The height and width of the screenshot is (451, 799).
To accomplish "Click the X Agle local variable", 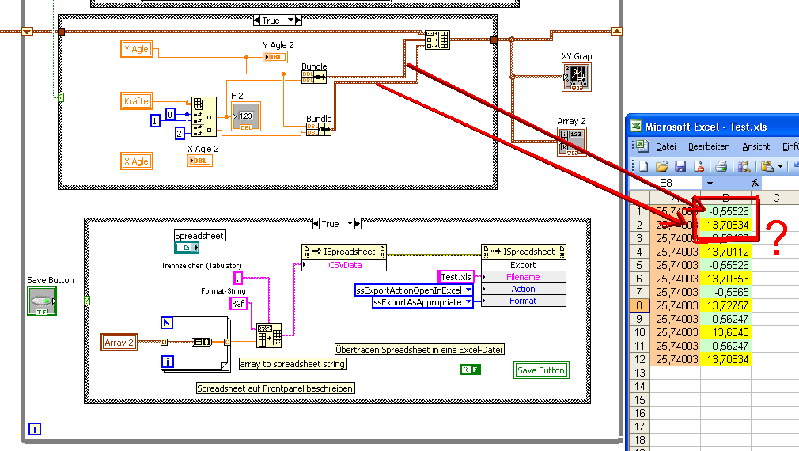I will tap(137, 161).
